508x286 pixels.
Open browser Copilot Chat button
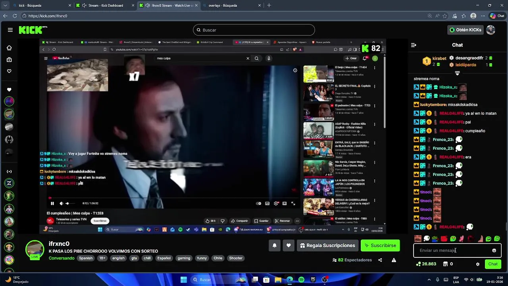pyautogui.click(x=497, y=16)
